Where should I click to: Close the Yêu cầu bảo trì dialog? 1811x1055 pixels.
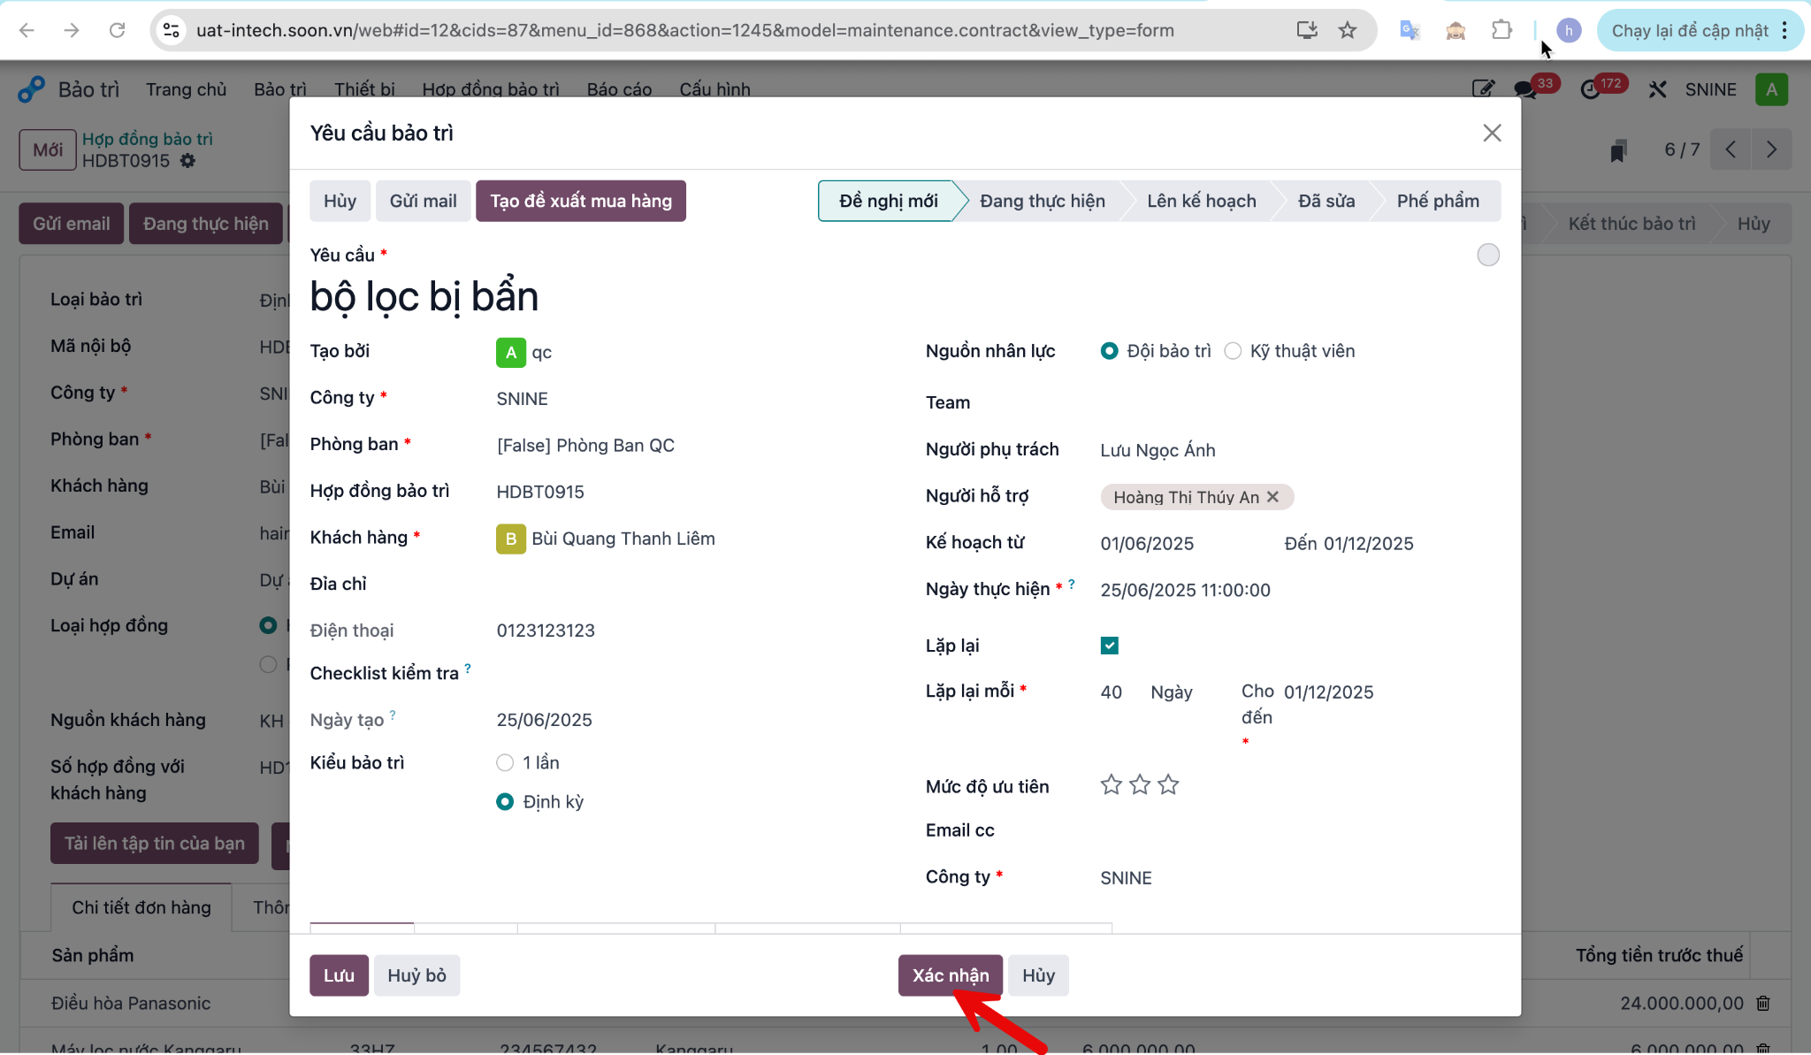click(1492, 133)
